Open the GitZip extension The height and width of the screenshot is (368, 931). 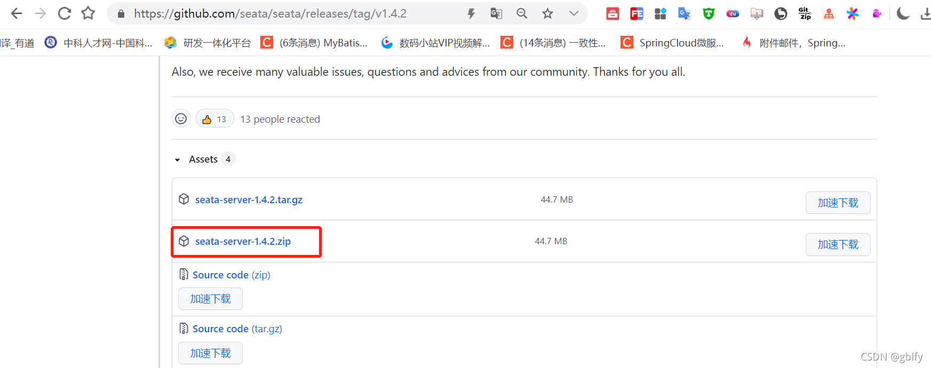click(x=805, y=14)
